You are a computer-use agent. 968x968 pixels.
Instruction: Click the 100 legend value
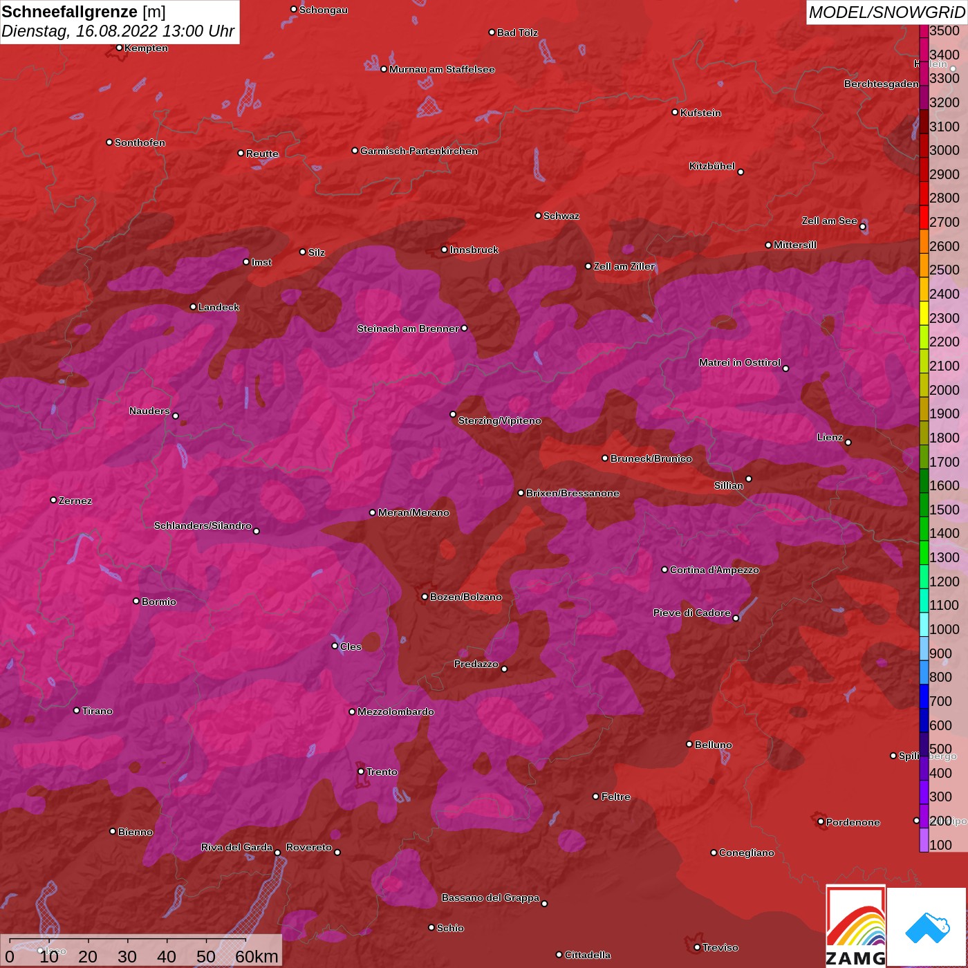941,845
